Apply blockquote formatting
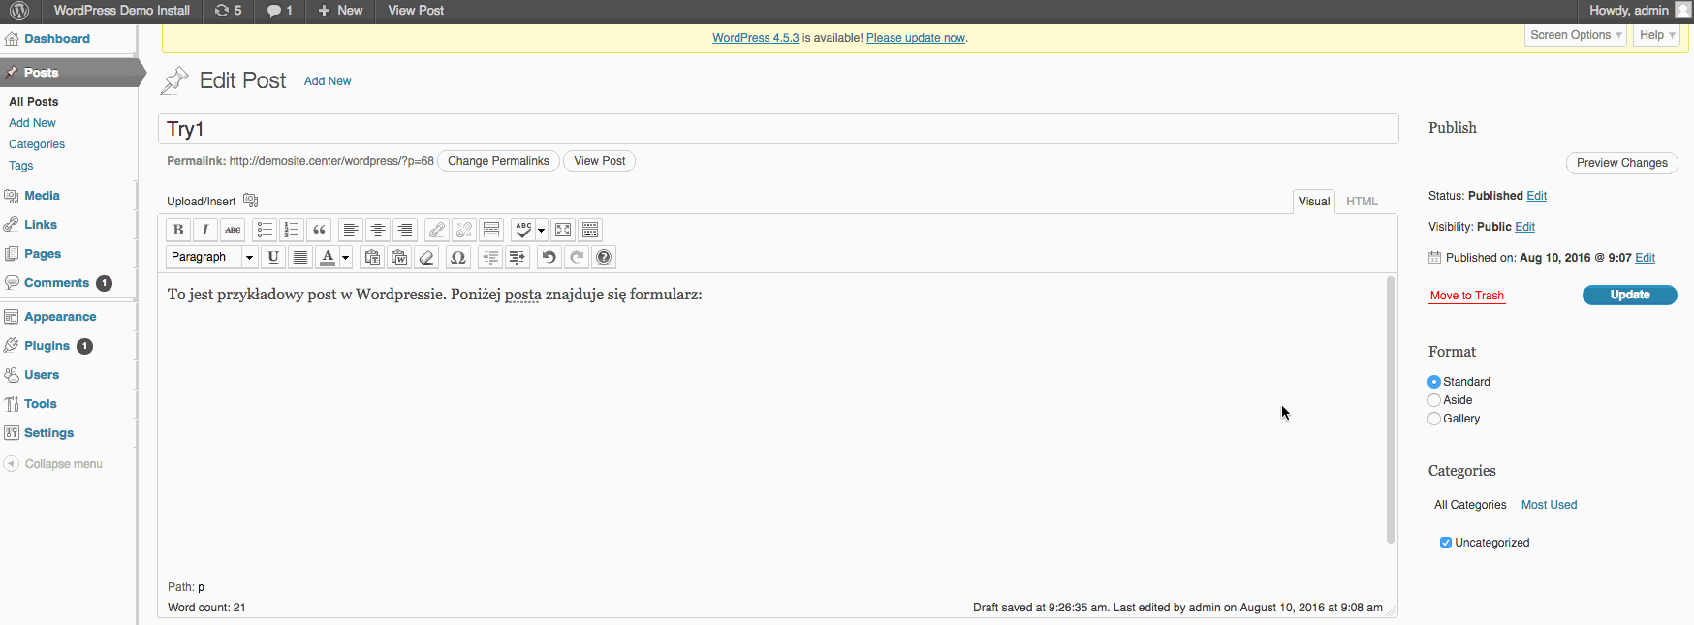The height and width of the screenshot is (625, 1694). pos(319,230)
